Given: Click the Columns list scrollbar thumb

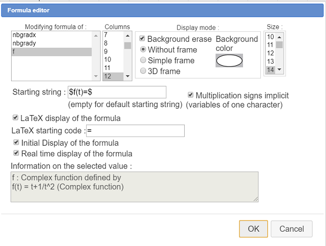Looking at the screenshot, I should click(x=128, y=46).
